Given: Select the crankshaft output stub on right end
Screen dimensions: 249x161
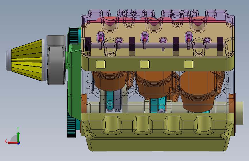Looking at the screenshot, I should (x=239, y=113).
